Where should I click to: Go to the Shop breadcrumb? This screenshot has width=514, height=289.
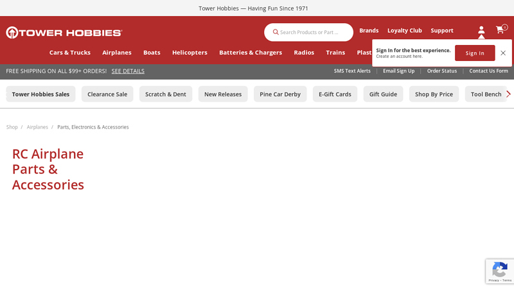click(12, 127)
